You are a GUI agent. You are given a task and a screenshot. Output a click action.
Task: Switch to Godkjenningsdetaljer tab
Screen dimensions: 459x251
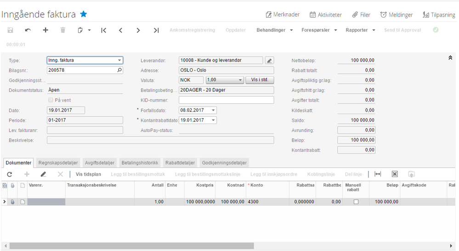pos(224,163)
